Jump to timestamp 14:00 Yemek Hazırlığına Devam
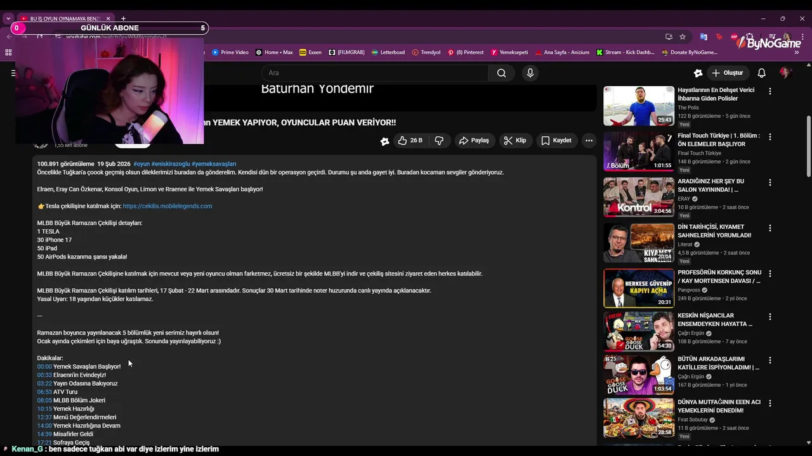Image resolution: width=812 pixels, height=456 pixels. pyautogui.click(x=44, y=426)
